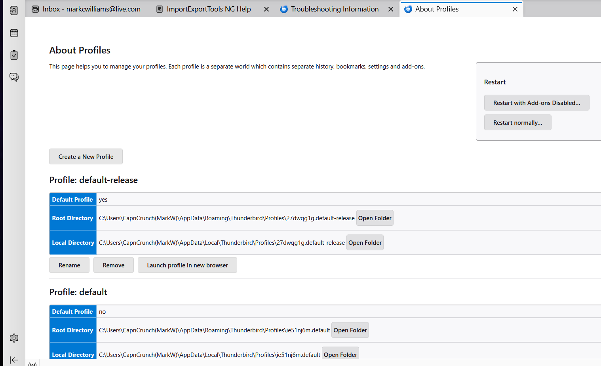Click the Root Directory label in default profile table

pos(72,330)
